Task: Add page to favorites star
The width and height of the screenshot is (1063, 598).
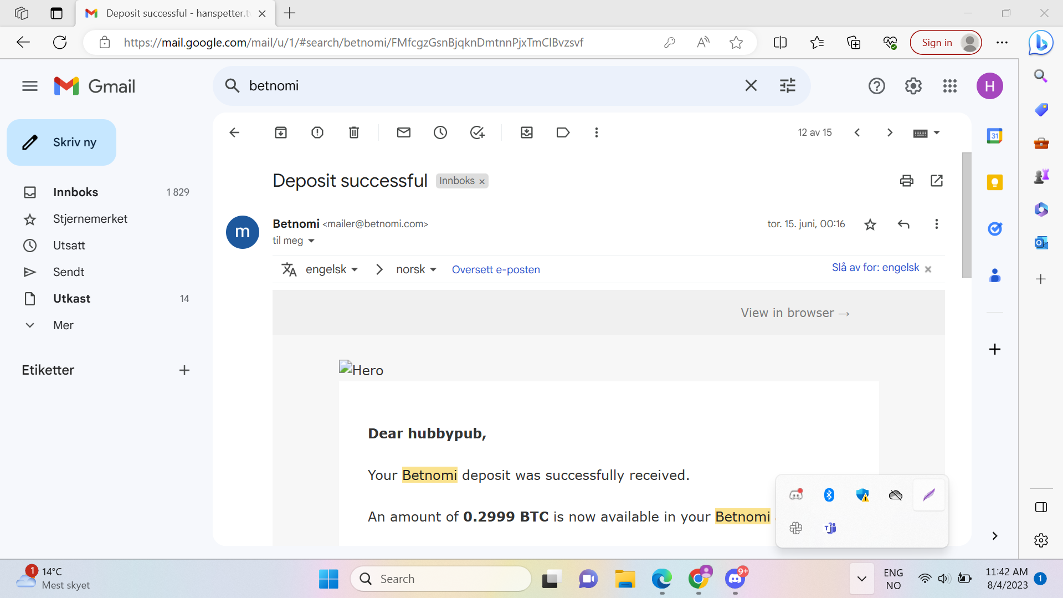Action: click(736, 43)
